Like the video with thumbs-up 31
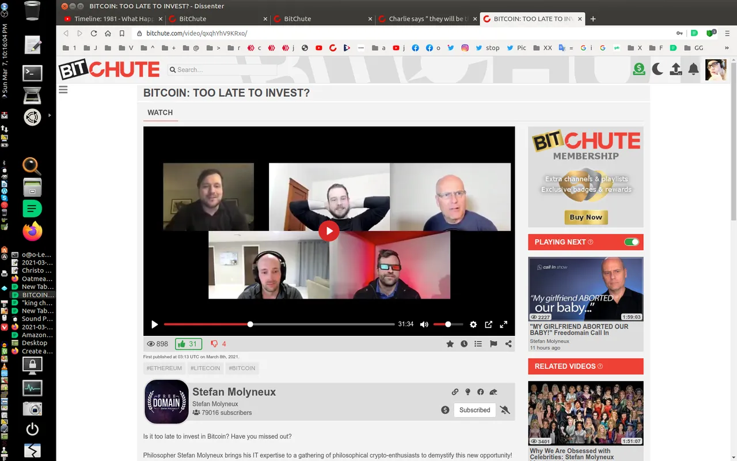Screen dimensions: 737x461 (188, 344)
